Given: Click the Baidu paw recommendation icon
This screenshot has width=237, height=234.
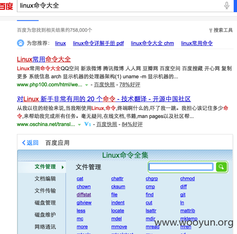Looking at the screenshot, I should tap(20, 43).
